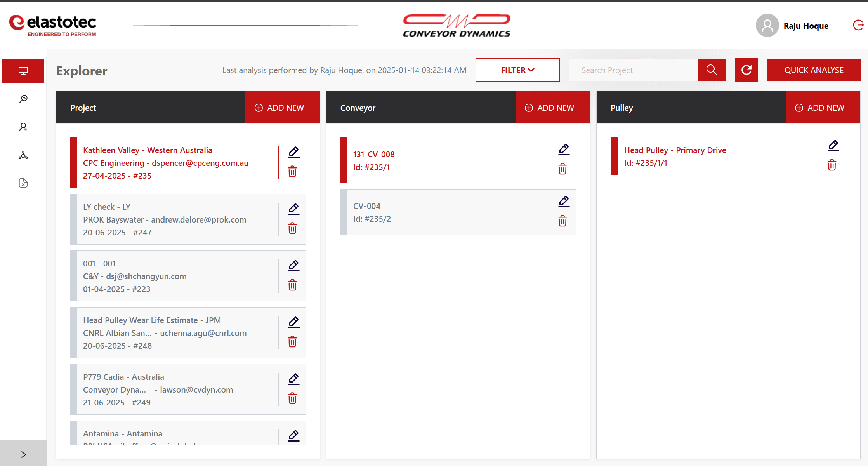Edit the Head Pulley Primary Drive entry
The image size is (868, 466).
pyautogui.click(x=833, y=146)
